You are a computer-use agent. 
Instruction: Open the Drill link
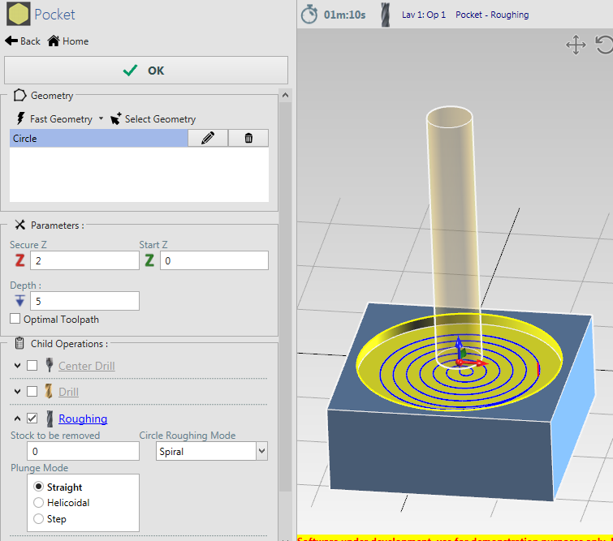click(68, 392)
